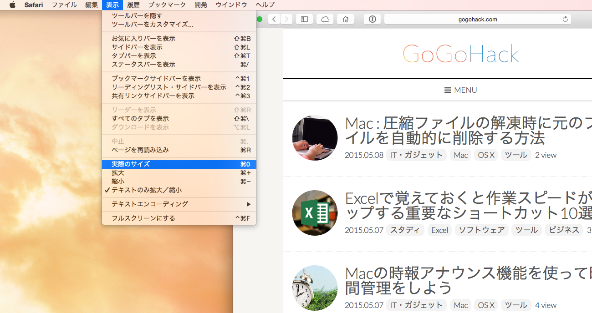Select ブックマークサイドバーを表示
This screenshot has width=592, height=313.
point(179,79)
